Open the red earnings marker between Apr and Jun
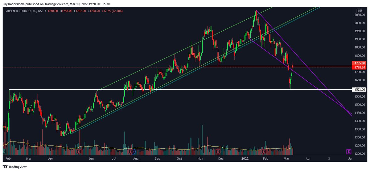Viewport: 370px width, 171px height. [x=79, y=151]
